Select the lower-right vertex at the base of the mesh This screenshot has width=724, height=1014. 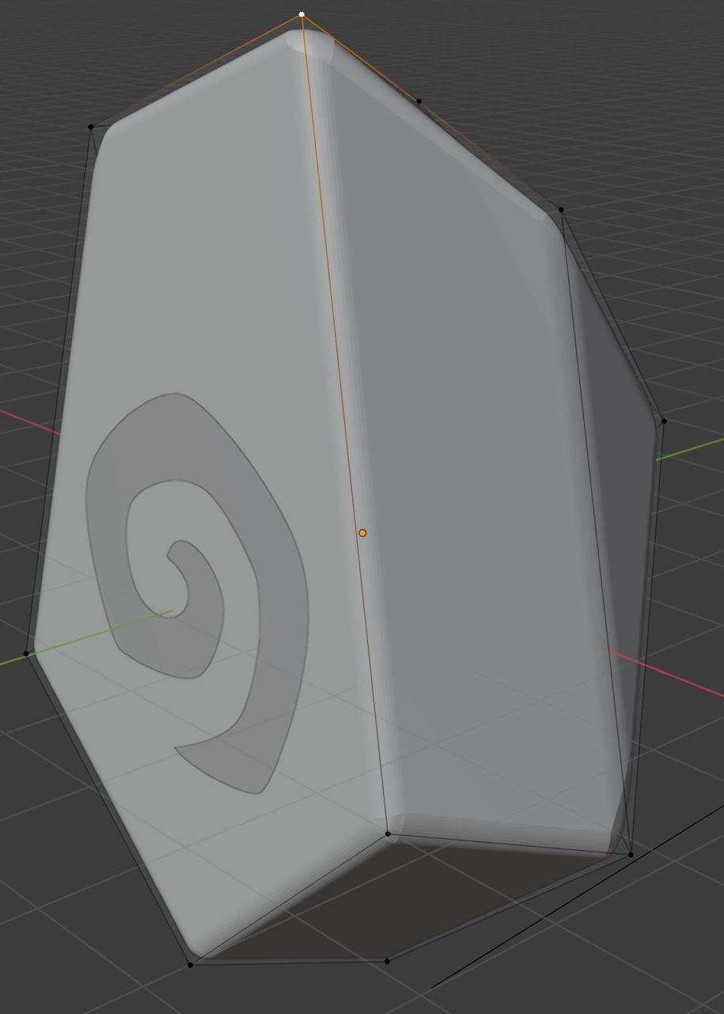point(631,855)
